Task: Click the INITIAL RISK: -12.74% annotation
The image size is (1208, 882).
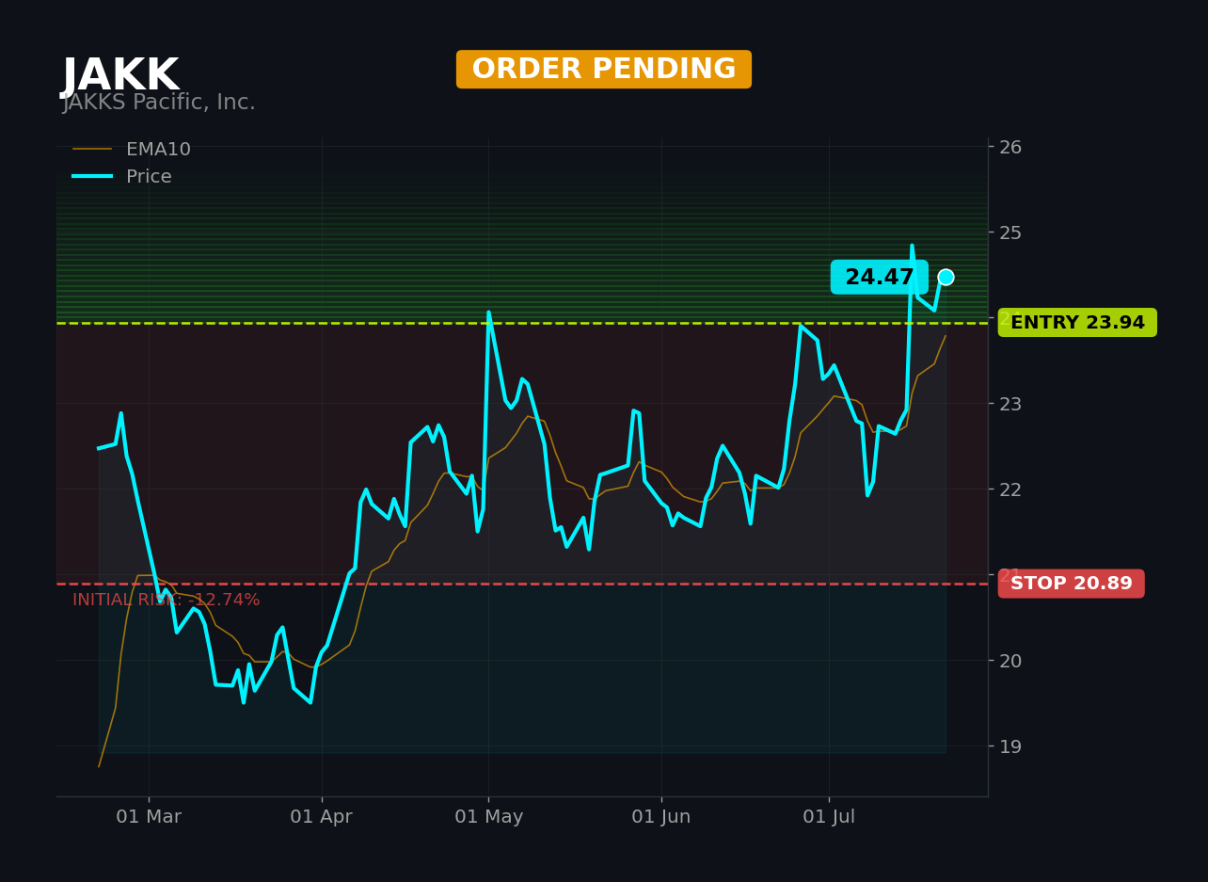Action: pos(167,601)
